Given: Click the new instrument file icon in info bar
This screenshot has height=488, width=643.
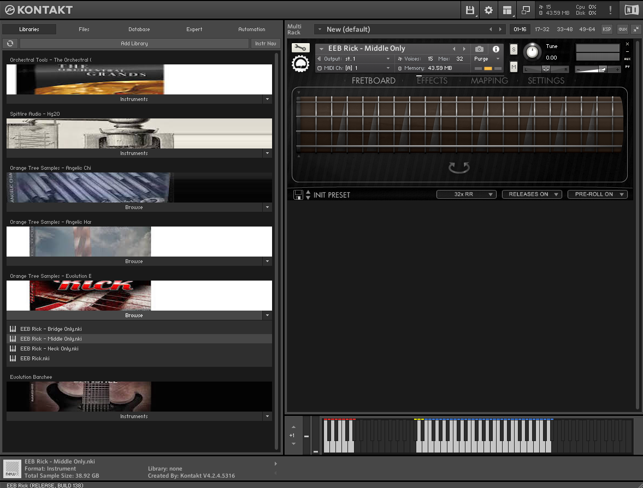Looking at the screenshot, I should coord(12,469).
